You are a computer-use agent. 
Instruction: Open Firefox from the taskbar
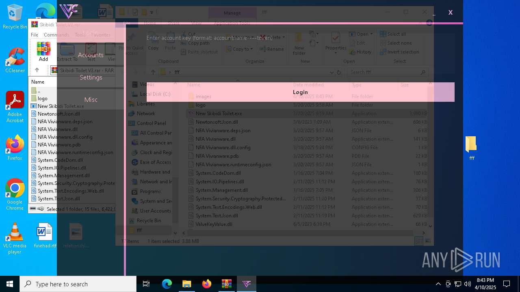(x=207, y=284)
